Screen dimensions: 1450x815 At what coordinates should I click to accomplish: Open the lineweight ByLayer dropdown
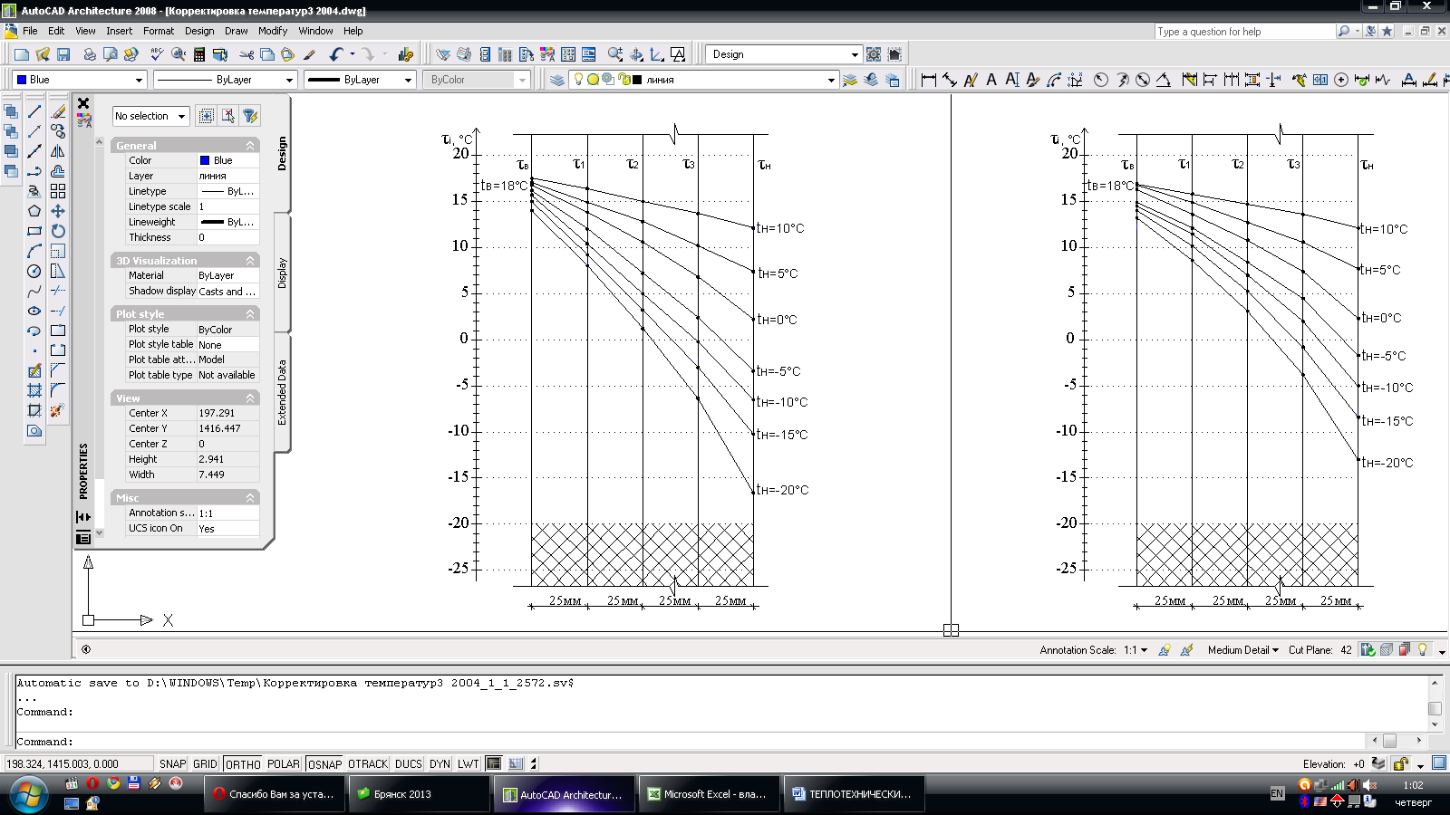tap(360, 80)
